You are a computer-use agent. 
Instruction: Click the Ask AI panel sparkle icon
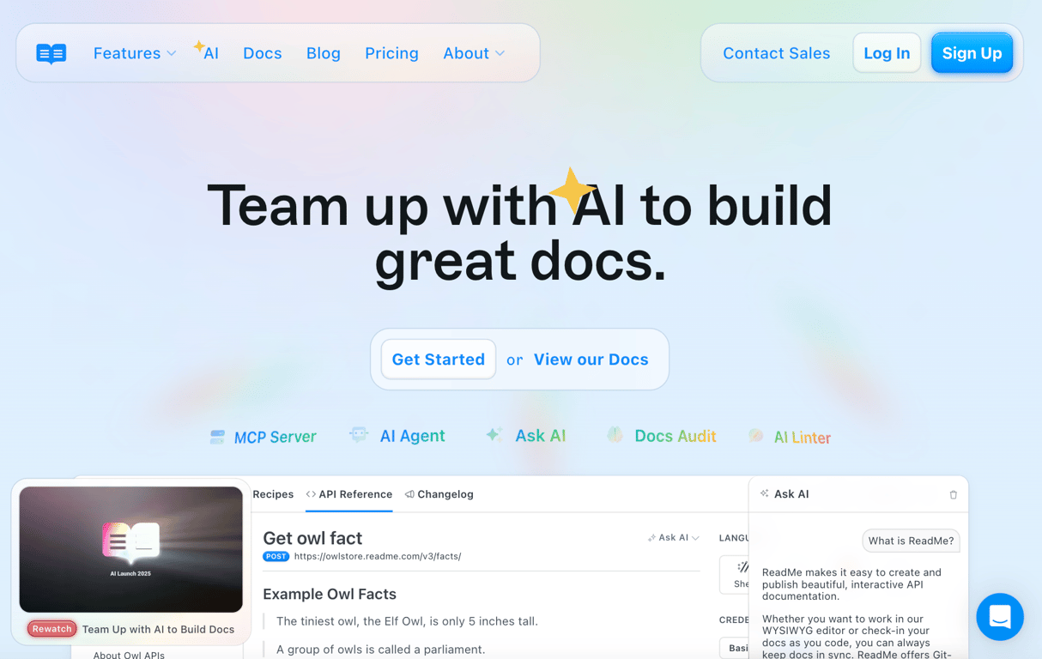pos(765,494)
